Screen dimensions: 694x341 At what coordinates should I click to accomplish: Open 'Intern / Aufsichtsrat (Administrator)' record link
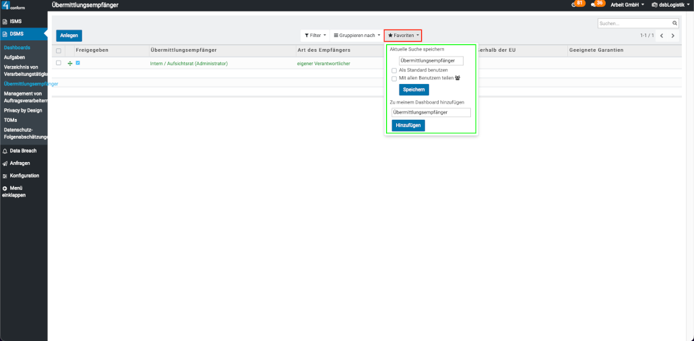tap(189, 63)
